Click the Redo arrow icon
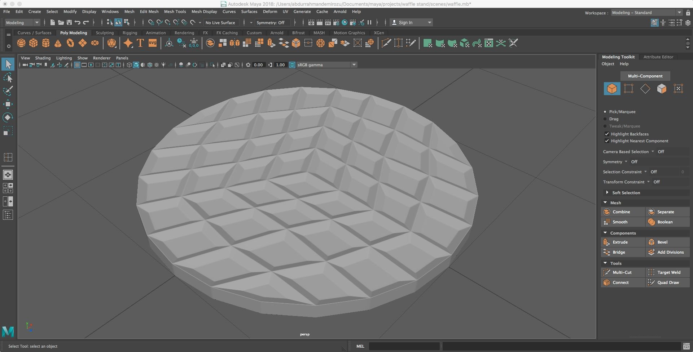 click(x=86, y=22)
